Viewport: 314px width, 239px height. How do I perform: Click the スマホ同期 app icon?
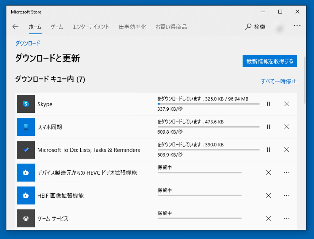pos(26,127)
